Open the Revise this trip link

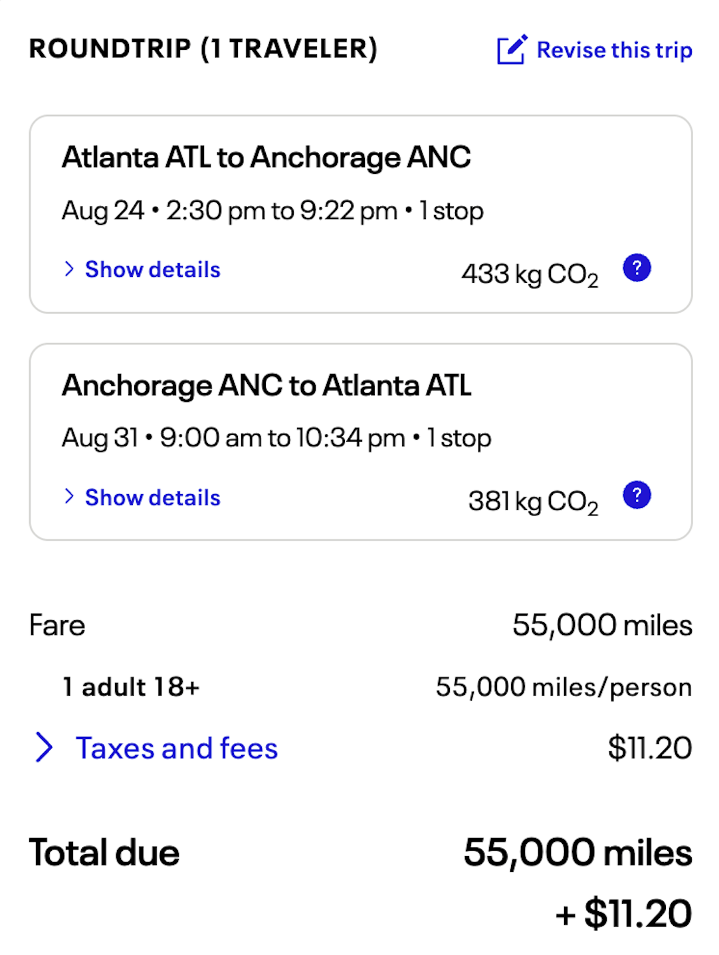[x=614, y=50]
